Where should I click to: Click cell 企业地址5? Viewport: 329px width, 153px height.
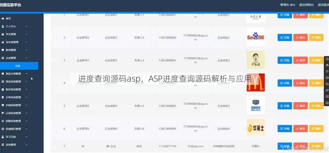point(223,106)
